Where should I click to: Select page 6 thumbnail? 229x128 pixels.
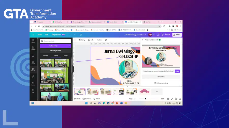[x=145, y=92]
